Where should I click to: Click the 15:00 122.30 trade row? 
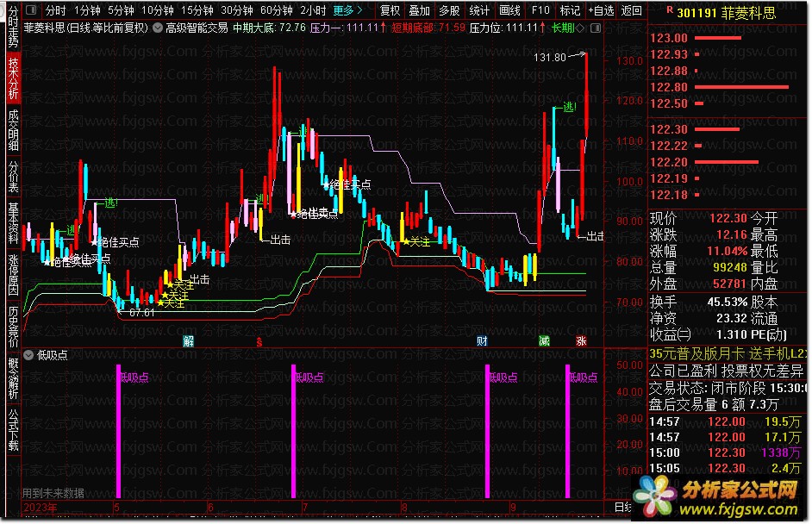coord(727,452)
